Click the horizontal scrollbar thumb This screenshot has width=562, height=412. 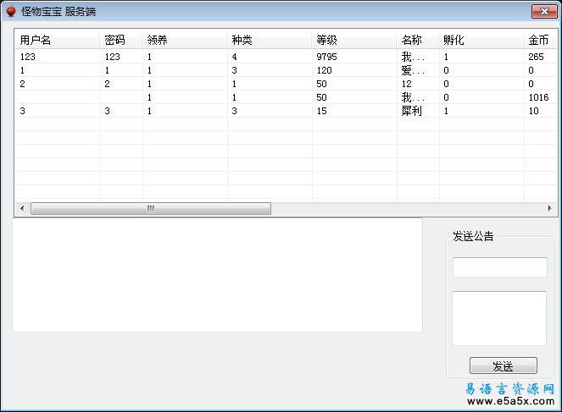[150, 208]
